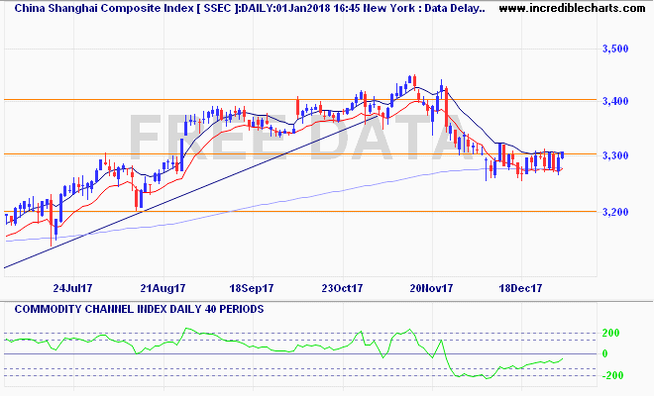The image size is (654, 396).
Task: Click 'COMMODITY CHANNEL INDEX DAILY 40 PERIODS' heading
Action: pos(139,309)
